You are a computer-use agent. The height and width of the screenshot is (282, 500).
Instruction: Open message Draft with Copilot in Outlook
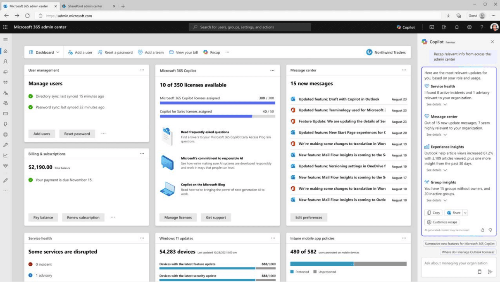click(339, 99)
